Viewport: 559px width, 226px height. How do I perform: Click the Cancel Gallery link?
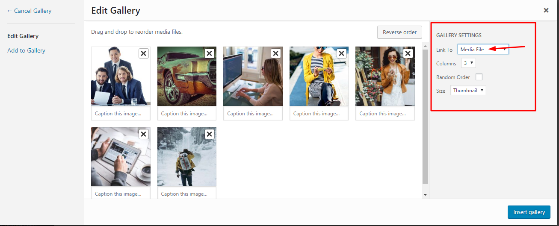coord(29,11)
